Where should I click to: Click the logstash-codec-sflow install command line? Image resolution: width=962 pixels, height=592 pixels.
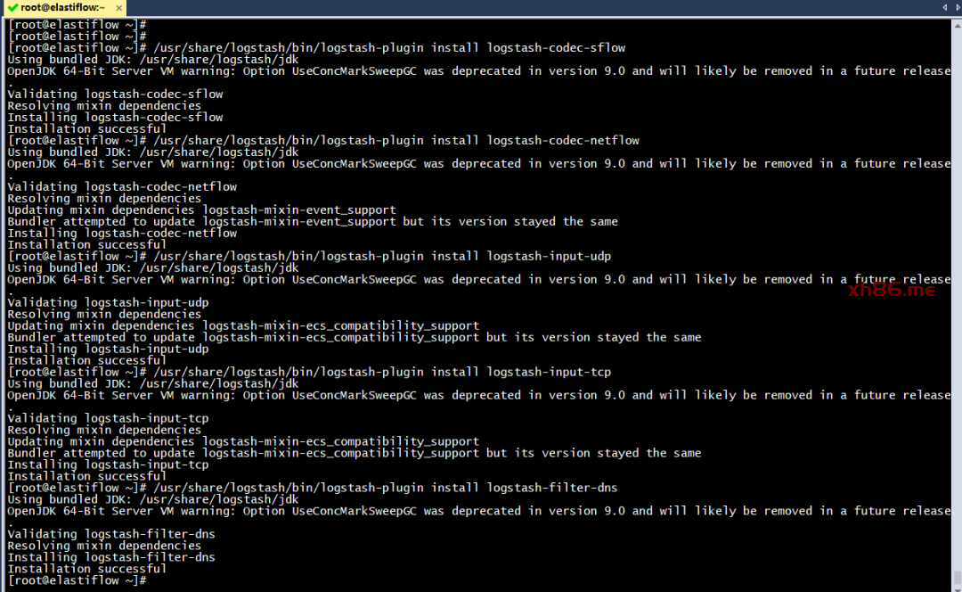point(388,47)
